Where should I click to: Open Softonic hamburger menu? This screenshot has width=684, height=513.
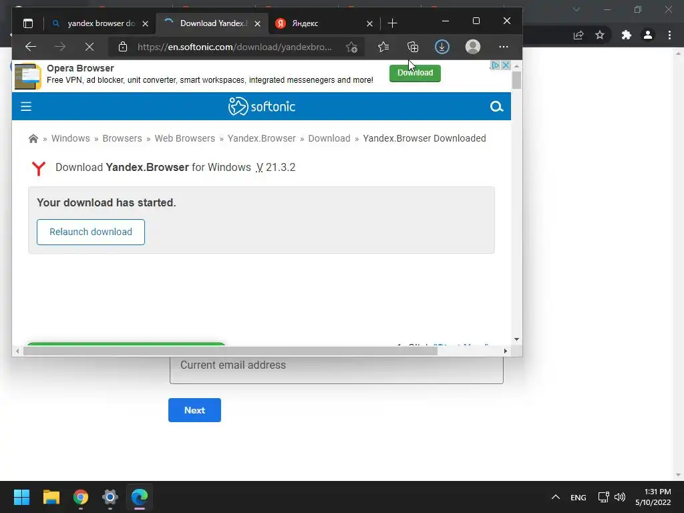point(26,106)
